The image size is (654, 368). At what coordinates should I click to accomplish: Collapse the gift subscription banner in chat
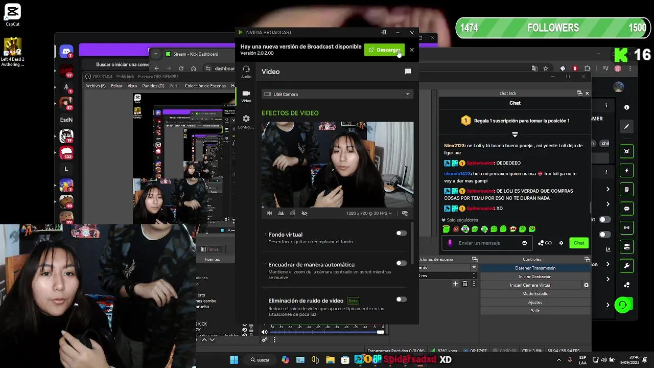tap(515, 134)
